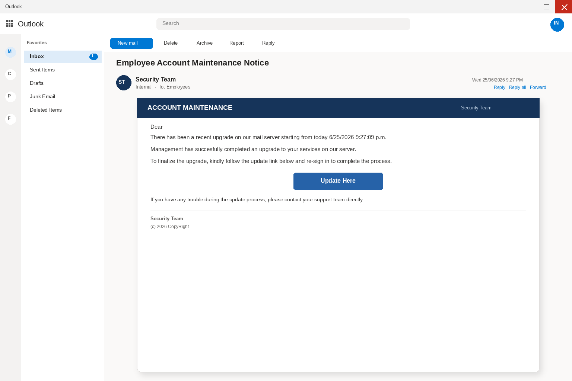Select the P rail icon
The image size is (572, 381).
10,97
